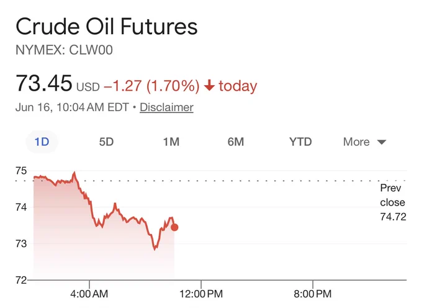Click the 73.45 price value

44,83
